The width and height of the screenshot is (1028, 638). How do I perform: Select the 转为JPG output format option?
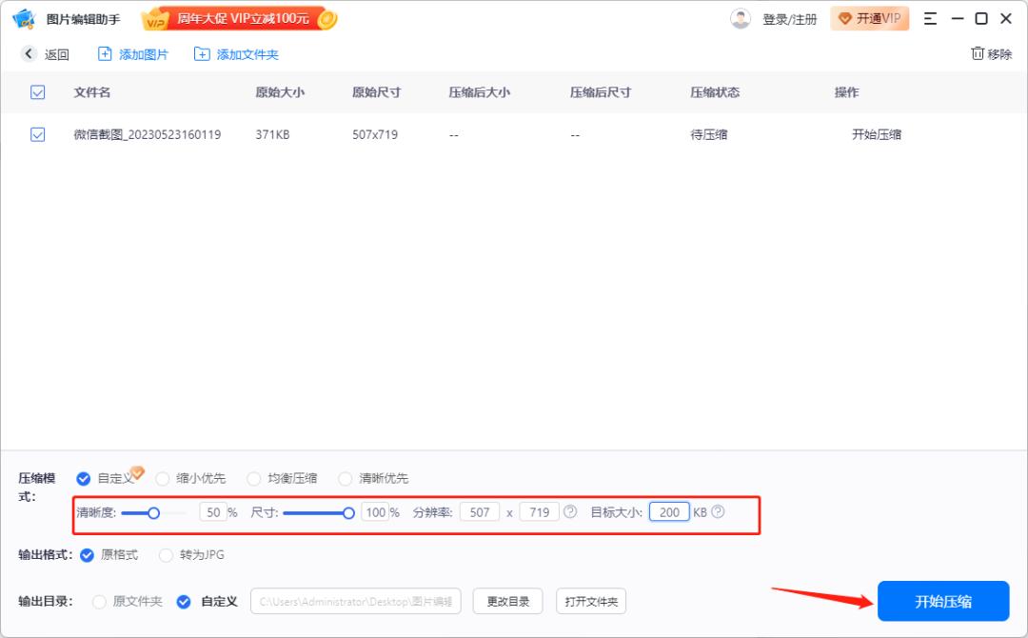[167, 554]
